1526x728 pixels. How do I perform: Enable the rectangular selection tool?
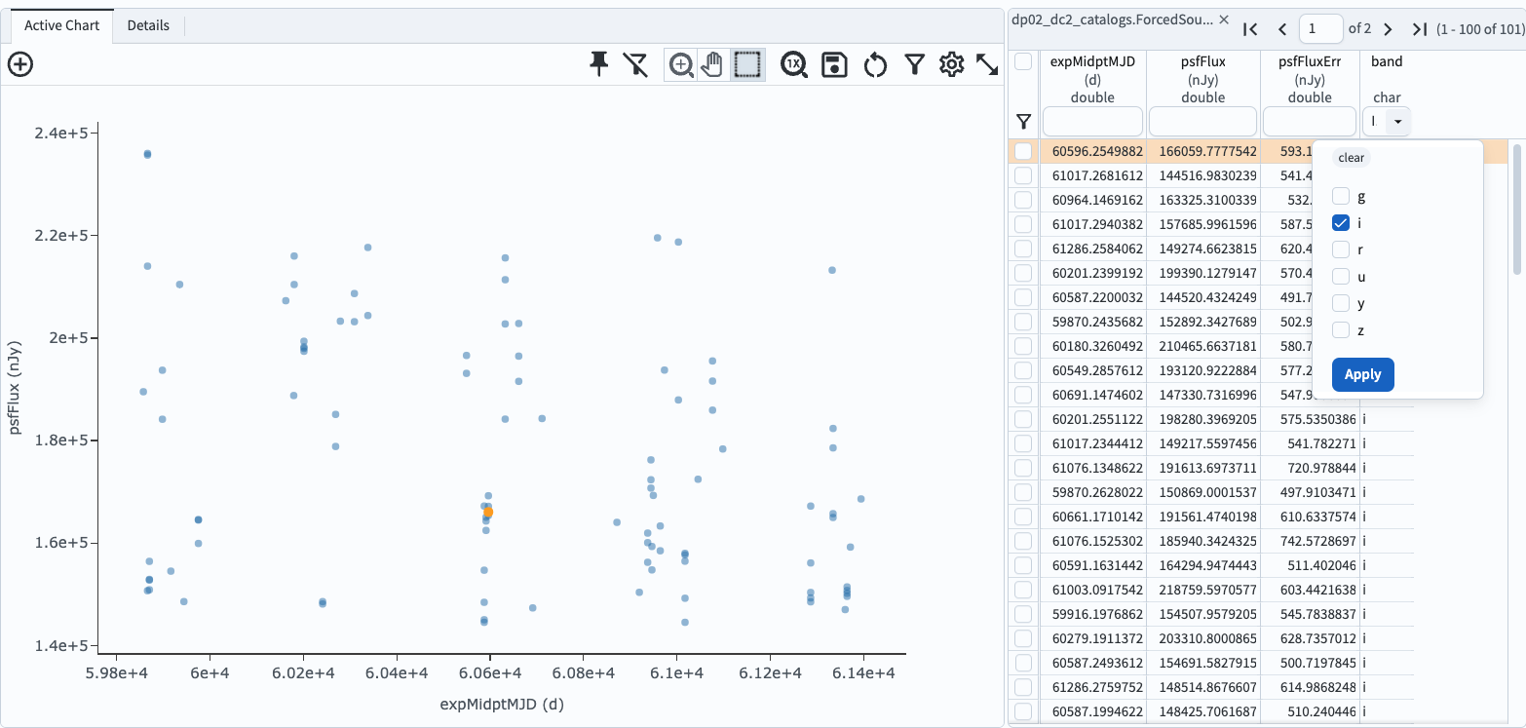[x=746, y=64]
